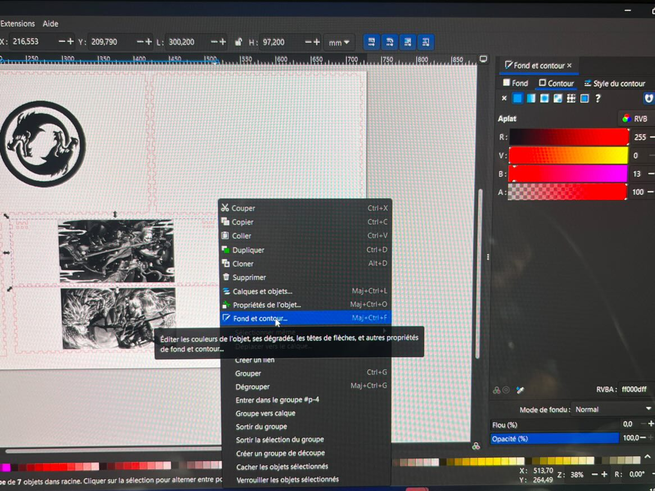
Task: Toggle the width-height lock ratio icon
Action: coord(239,42)
